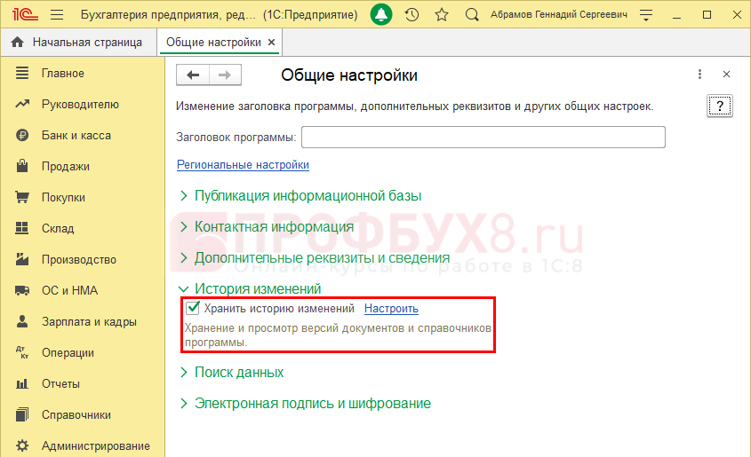Screen dimensions: 751x457
Task: Open the Склад section
Action: click(x=58, y=229)
